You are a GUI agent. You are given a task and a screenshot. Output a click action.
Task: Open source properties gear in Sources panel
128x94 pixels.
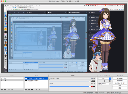(32, 89)
